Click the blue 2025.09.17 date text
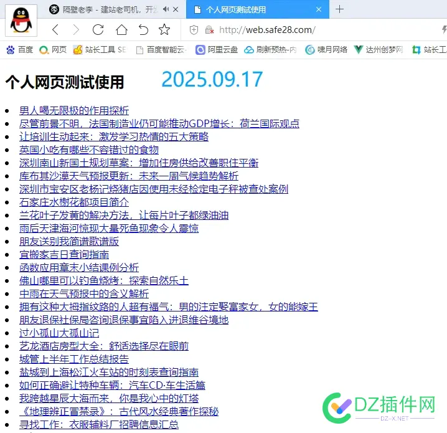Viewport: 447px width, 433px height. click(x=212, y=79)
